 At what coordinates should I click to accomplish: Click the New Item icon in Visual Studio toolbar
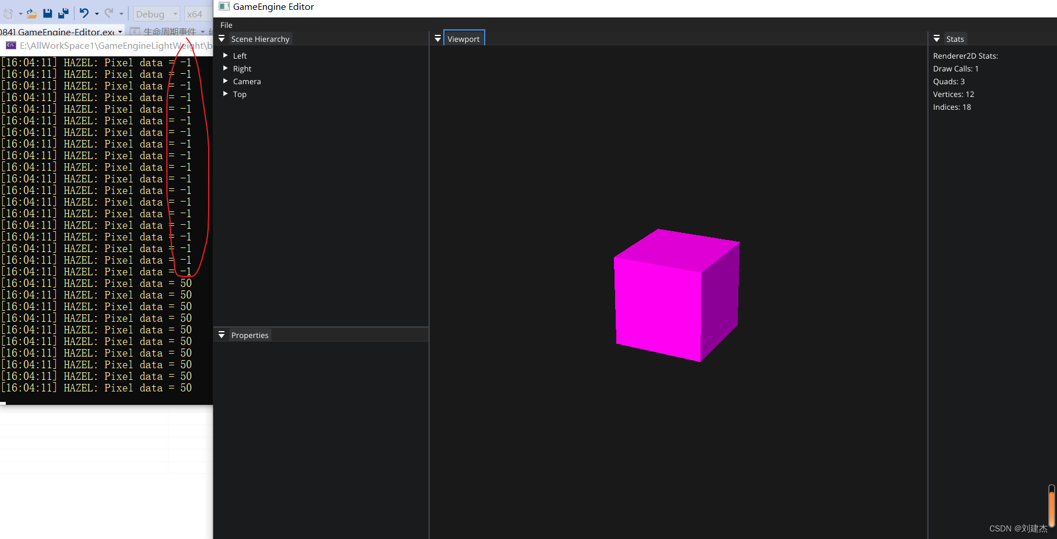click(x=8, y=13)
